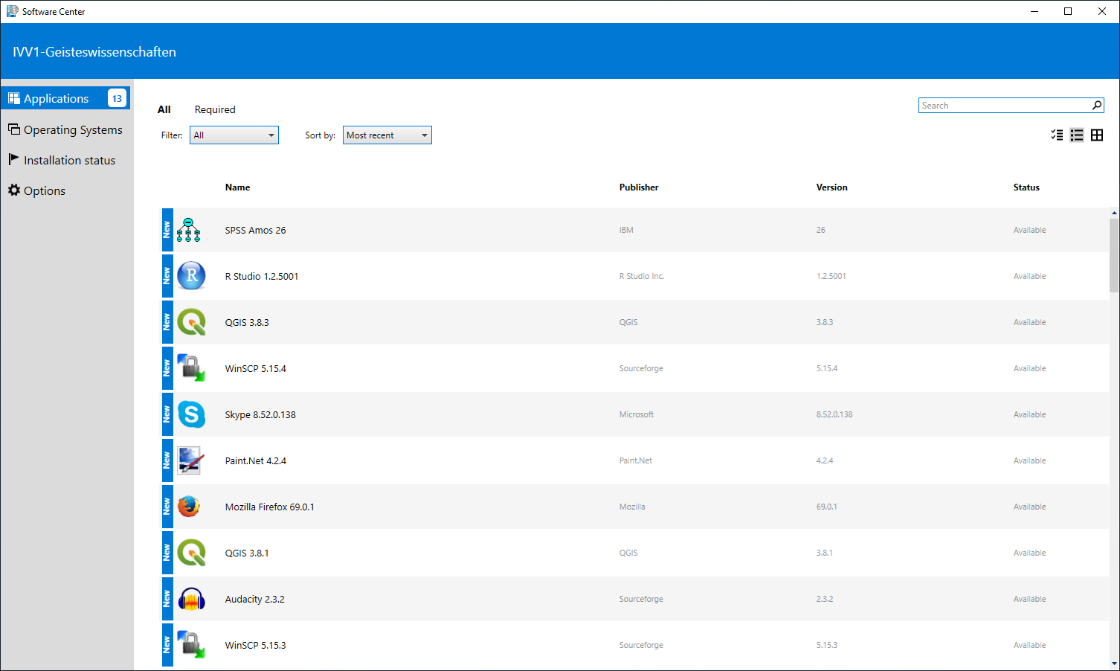Click the search magnifier icon
The image size is (1120, 671).
click(1097, 106)
